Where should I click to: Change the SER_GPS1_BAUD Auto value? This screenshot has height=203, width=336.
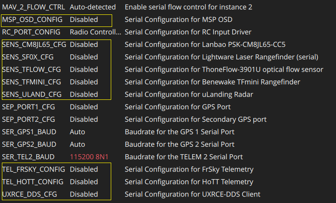(x=77, y=132)
